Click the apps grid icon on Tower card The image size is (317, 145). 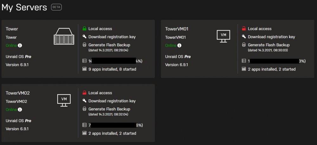point(85,69)
